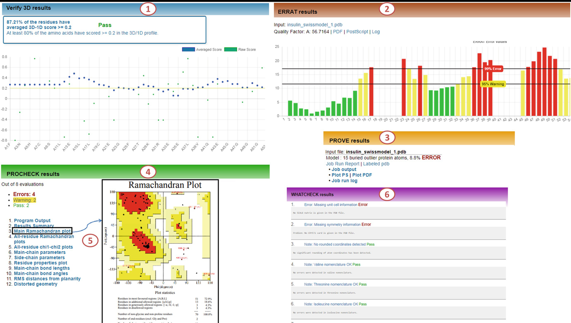Click '87.21% of the residues have' text
Image resolution: width=571 pixels, height=323 pixels.
38,22
